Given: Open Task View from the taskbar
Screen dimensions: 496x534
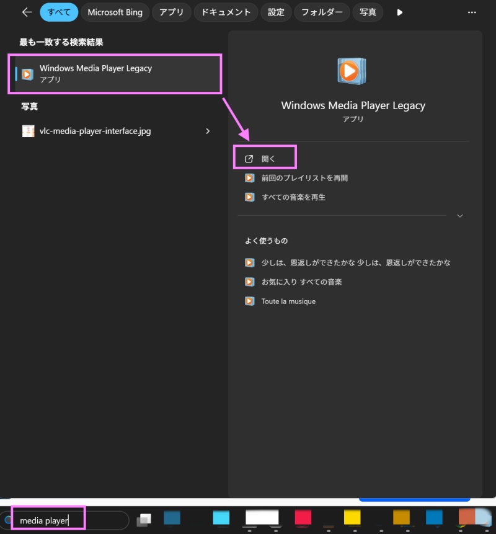Looking at the screenshot, I should 144,520.
